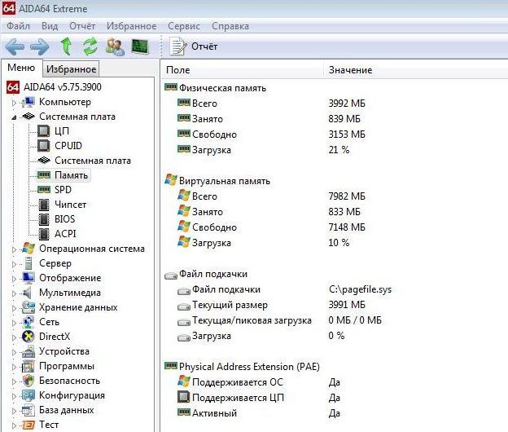The height and width of the screenshot is (432, 508).
Task: Click the Компьютер computer icon
Action: [28, 102]
